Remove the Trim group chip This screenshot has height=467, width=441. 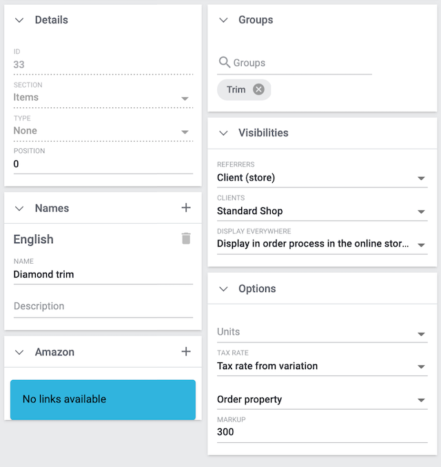(x=258, y=90)
